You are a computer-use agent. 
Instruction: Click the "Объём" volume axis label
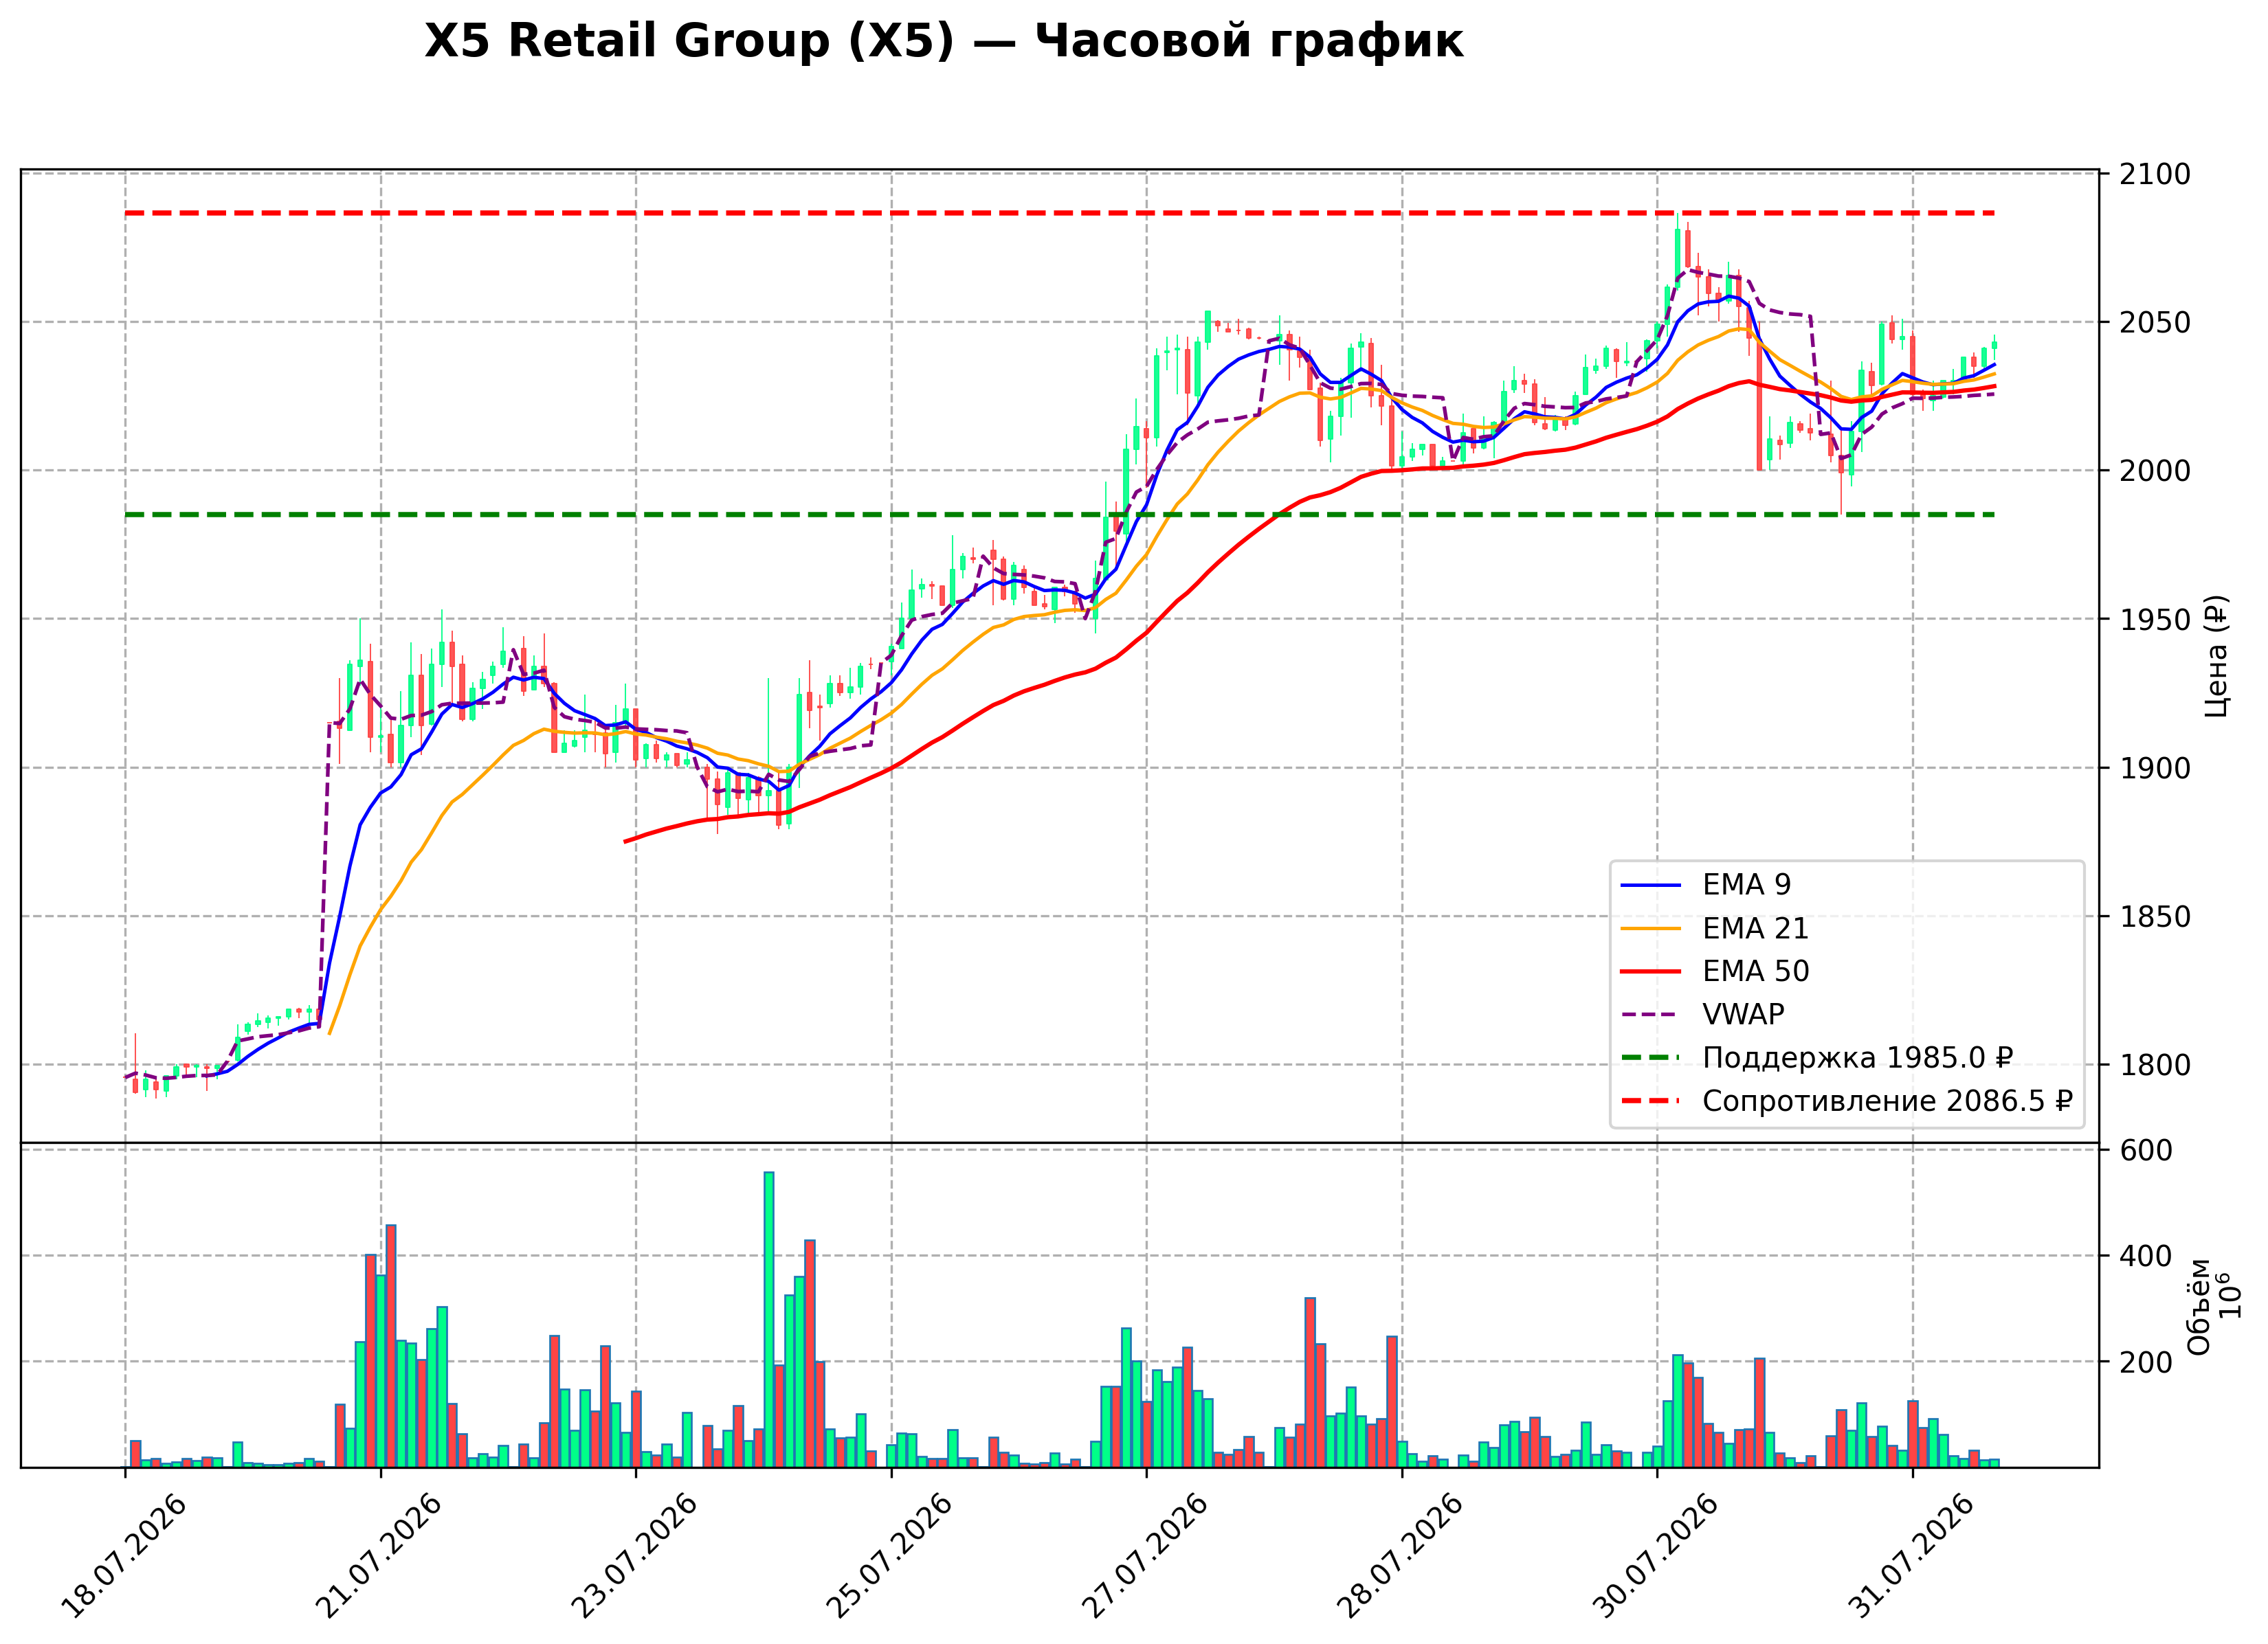(2199, 1306)
